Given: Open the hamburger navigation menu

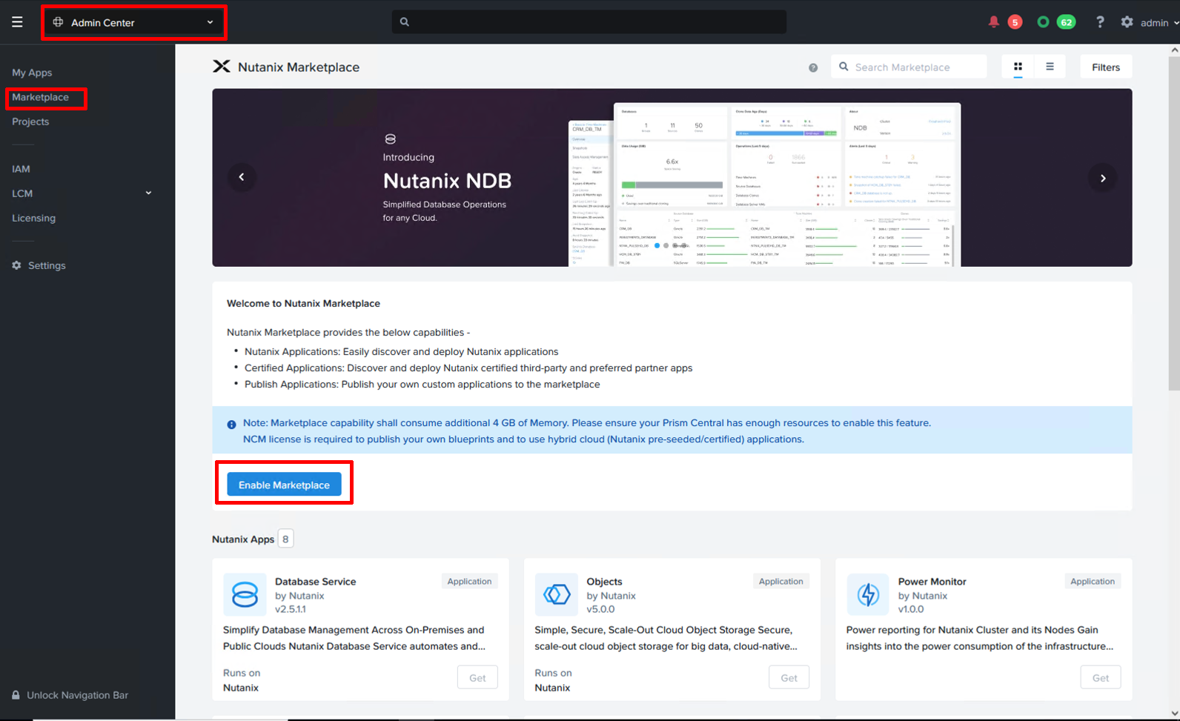Looking at the screenshot, I should (x=17, y=22).
